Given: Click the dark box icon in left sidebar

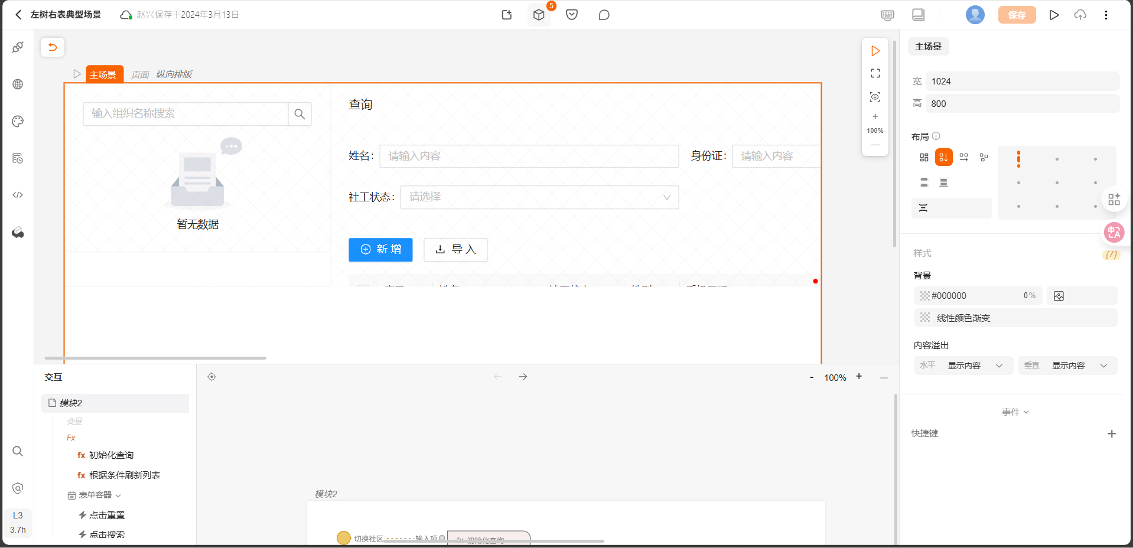Looking at the screenshot, I should click(x=18, y=232).
